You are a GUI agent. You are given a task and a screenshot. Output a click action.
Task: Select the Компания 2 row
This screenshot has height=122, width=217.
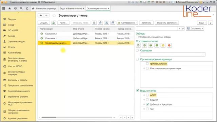tap(86, 34)
